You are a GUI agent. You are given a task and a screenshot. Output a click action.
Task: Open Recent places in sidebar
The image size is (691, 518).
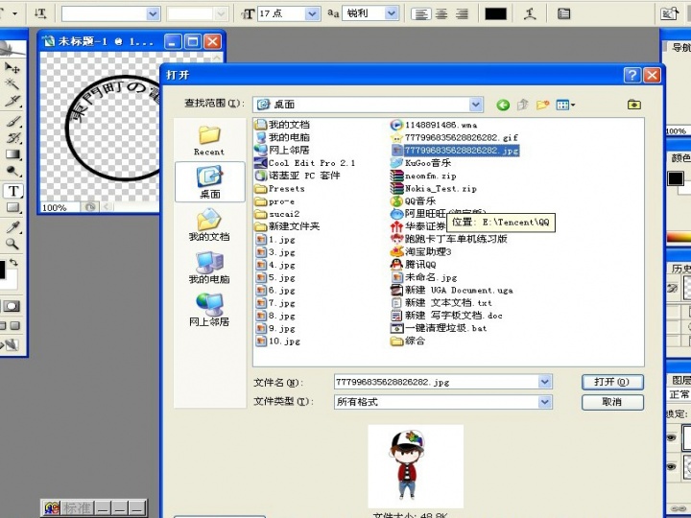pos(209,140)
